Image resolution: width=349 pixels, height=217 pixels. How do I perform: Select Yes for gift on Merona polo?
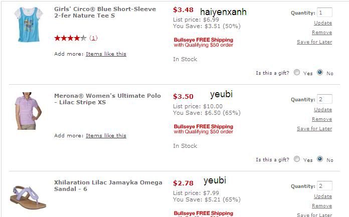pos(297,159)
